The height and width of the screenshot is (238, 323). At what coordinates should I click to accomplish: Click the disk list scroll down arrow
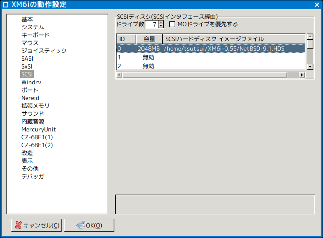tap(310, 66)
